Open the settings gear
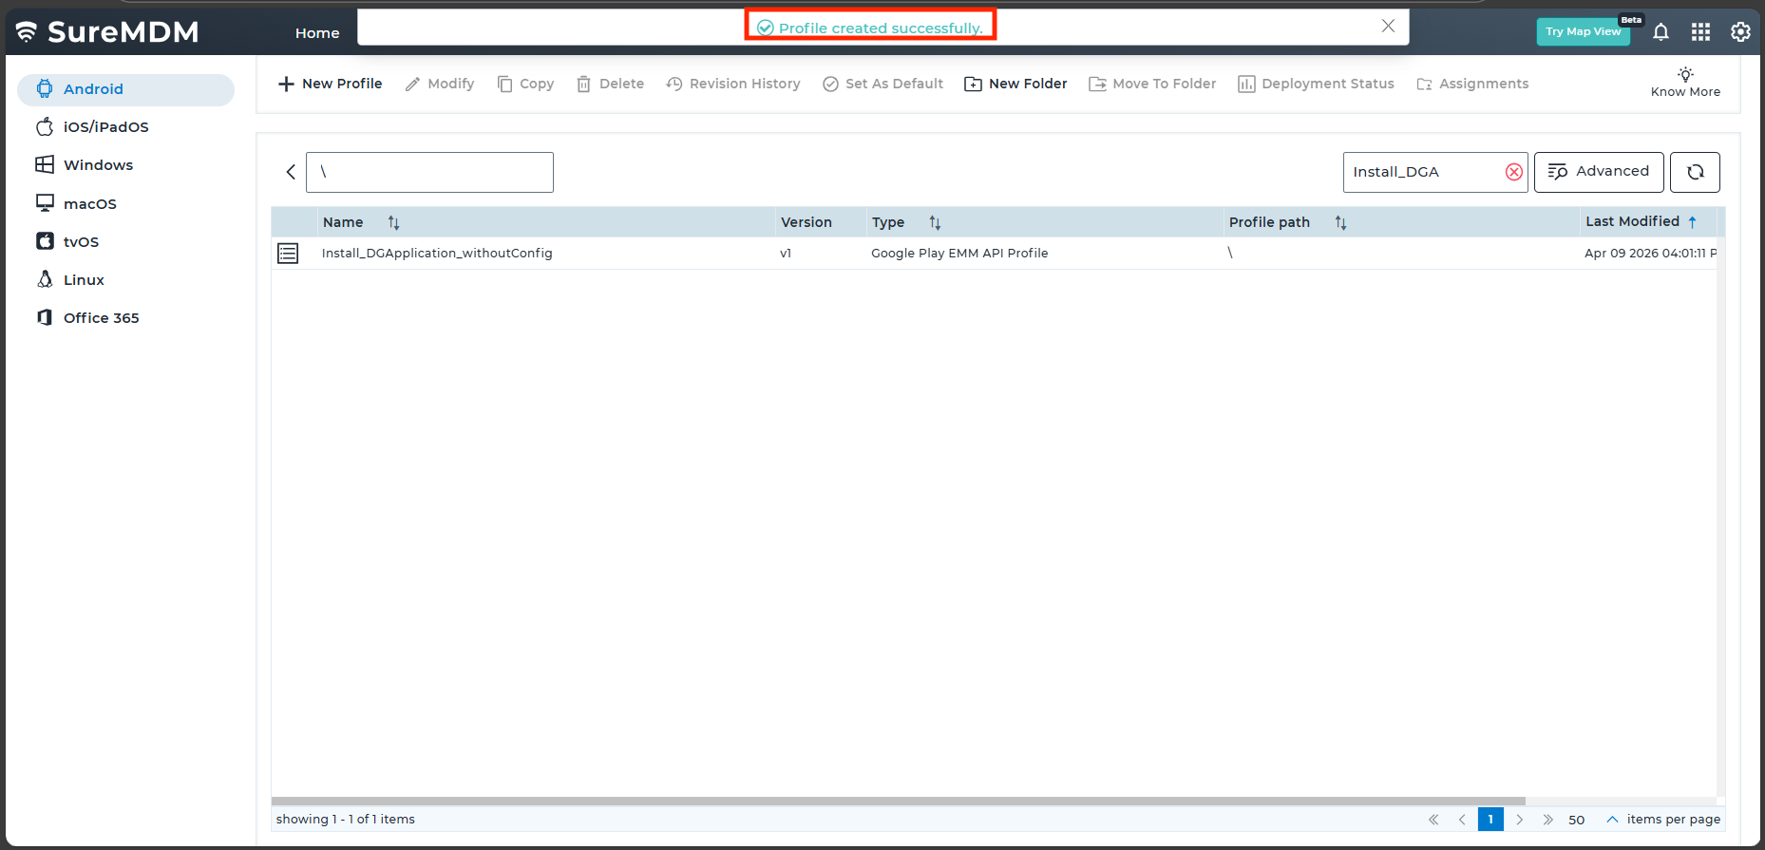1765x850 pixels. 1740,32
